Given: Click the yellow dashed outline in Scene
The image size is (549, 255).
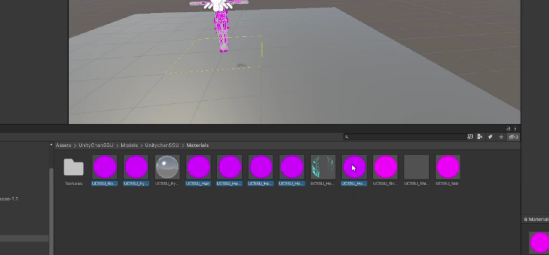Looking at the screenshot, I should point(213,54).
